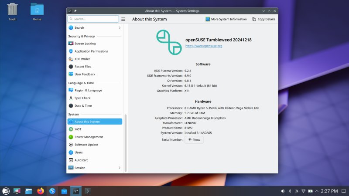
Task: Click KDE Plasma version value 6.2.4
Action: tap(188, 71)
